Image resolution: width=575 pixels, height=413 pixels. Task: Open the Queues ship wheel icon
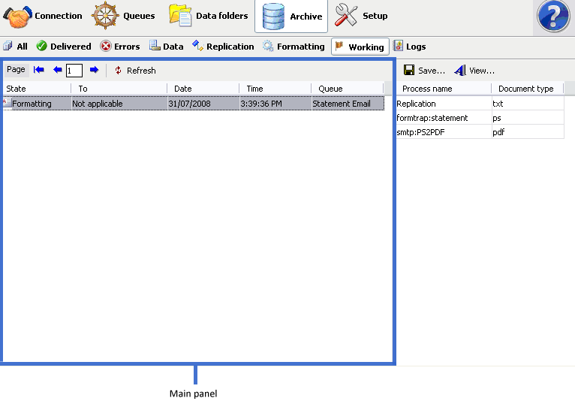point(106,17)
